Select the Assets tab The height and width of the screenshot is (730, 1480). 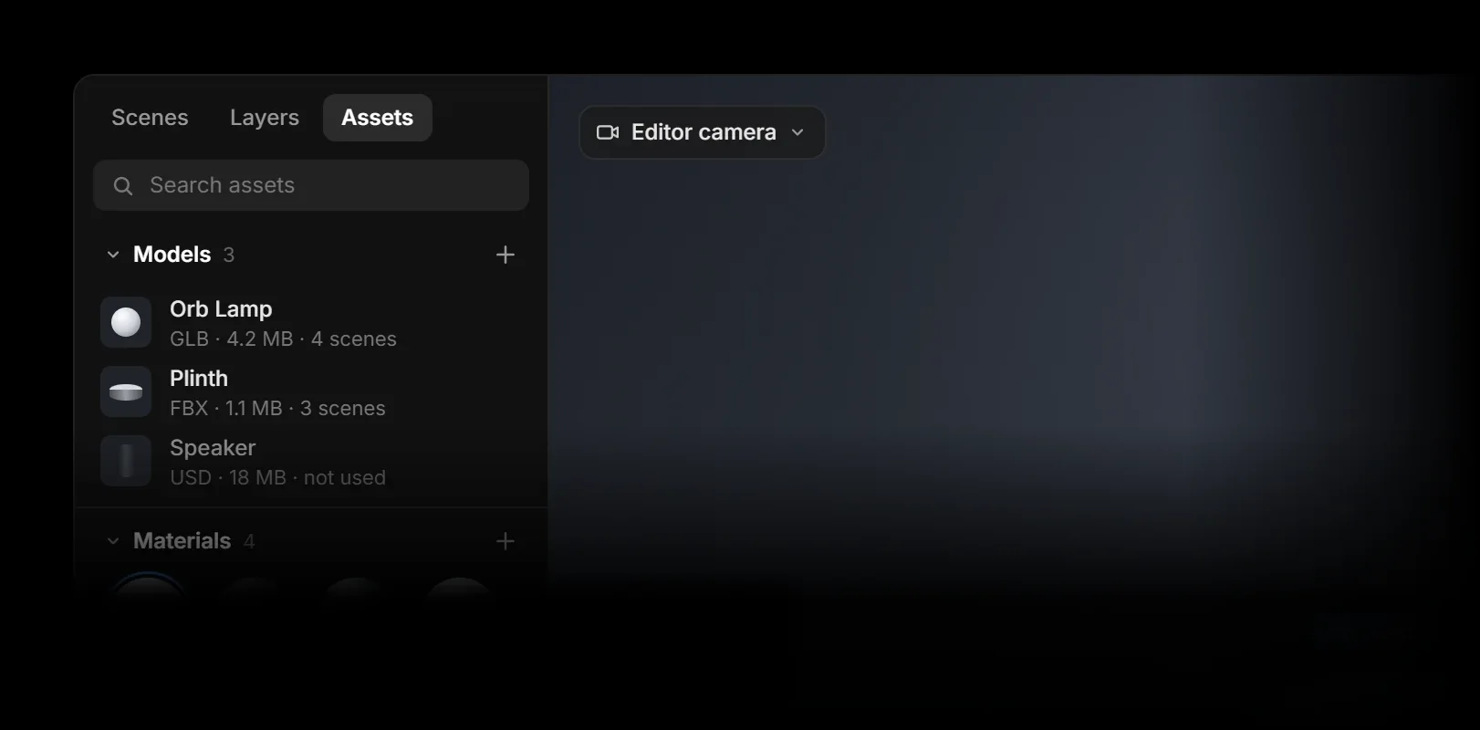(377, 118)
